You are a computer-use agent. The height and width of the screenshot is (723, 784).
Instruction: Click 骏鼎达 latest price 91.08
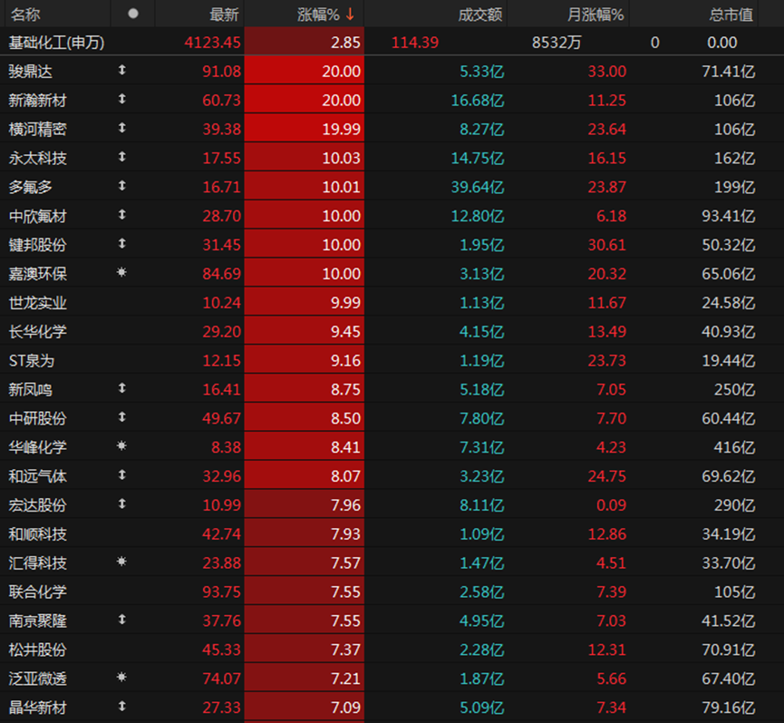click(x=221, y=72)
